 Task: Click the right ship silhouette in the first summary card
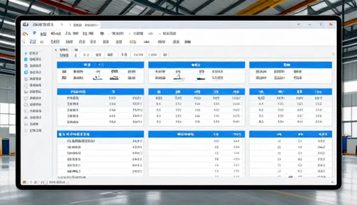click(x=114, y=78)
